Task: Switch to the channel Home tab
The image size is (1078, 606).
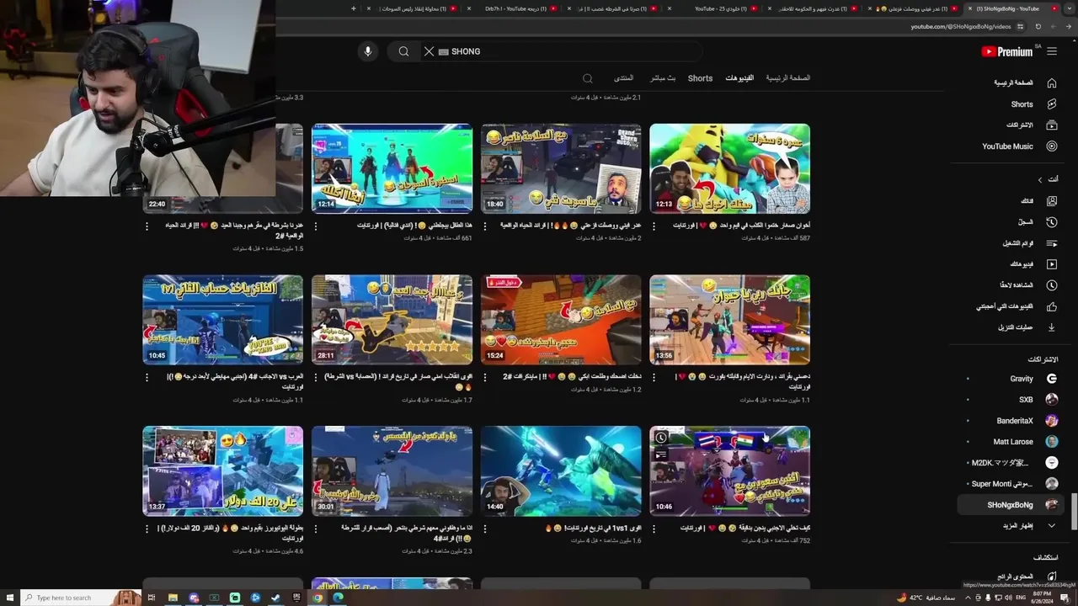Action: coord(787,78)
